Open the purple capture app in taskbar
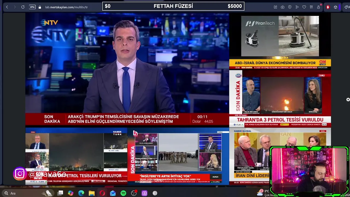Screen dimensions: 350x197 (144, 193)
